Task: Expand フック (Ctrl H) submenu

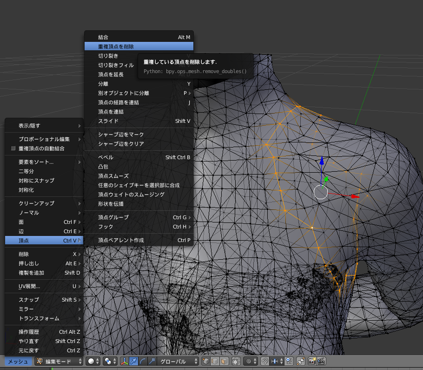Action: (x=139, y=227)
